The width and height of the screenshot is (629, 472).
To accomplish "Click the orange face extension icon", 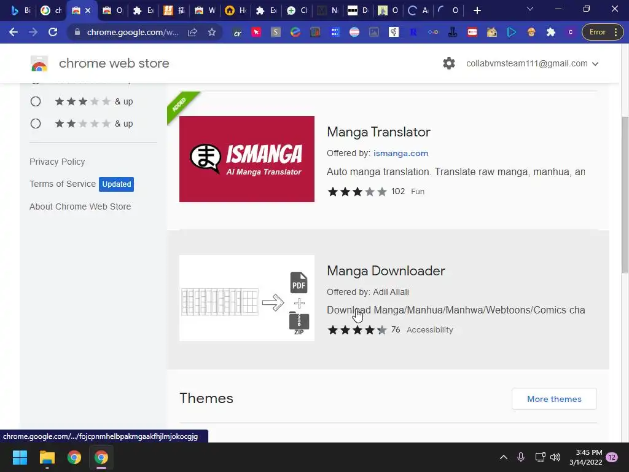I will (531, 32).
